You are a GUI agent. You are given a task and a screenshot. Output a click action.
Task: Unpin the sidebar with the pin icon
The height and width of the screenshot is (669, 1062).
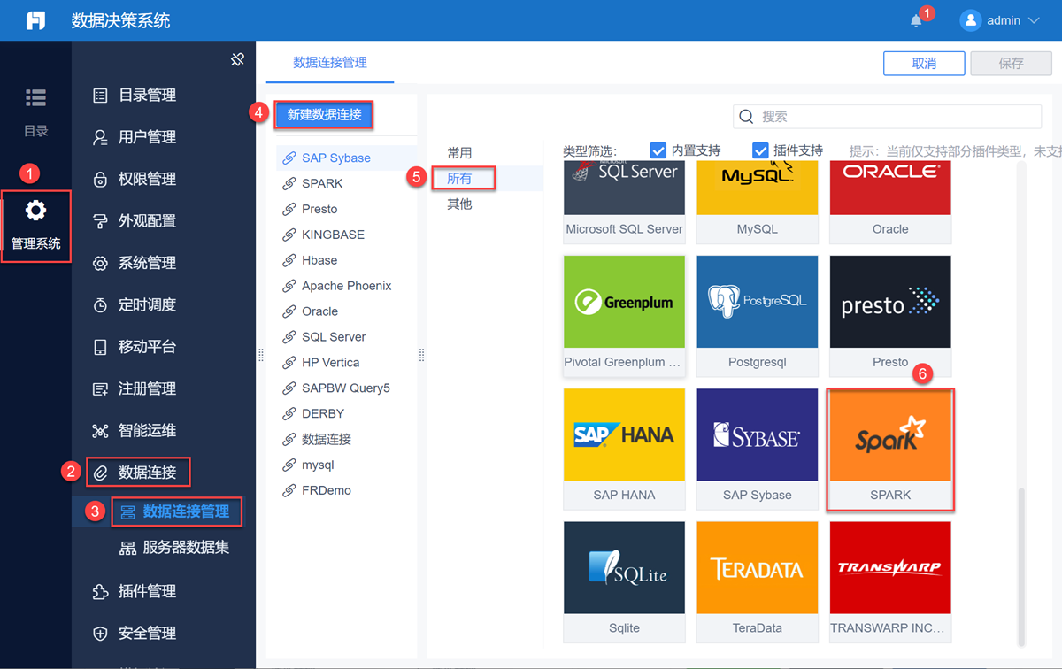pos(237,59)
